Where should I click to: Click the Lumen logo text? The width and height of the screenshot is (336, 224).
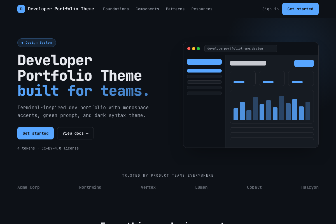point(201,187)
